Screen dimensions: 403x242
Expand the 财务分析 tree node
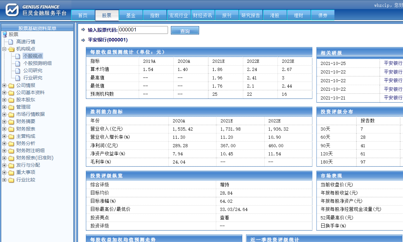4,143
